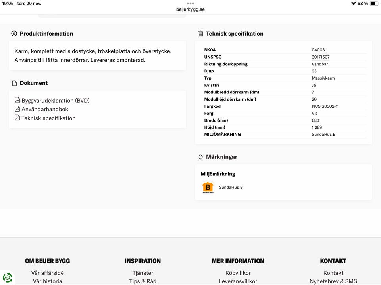Image resolution: width=381 pixels, height=285 pixels.
Task: Click the PDF icon beside Byggvarudeklaration (BVD)
Action: click(x=17, y=100)
